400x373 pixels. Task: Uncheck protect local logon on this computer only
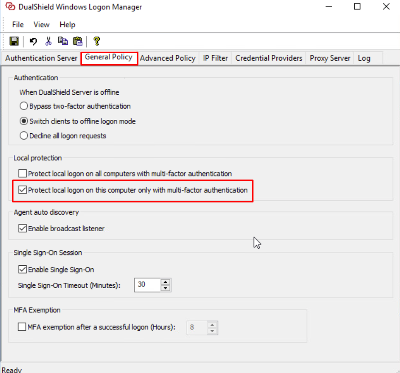(x=133, y=190)
